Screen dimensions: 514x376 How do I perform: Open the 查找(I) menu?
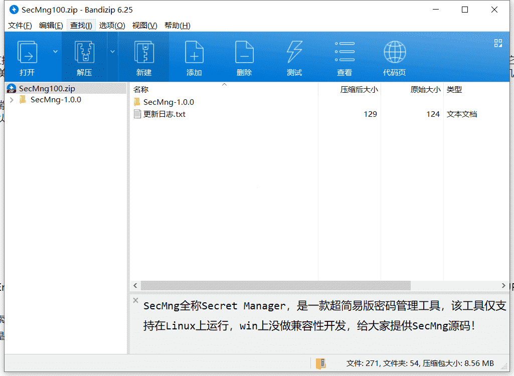tap(81, 25)
